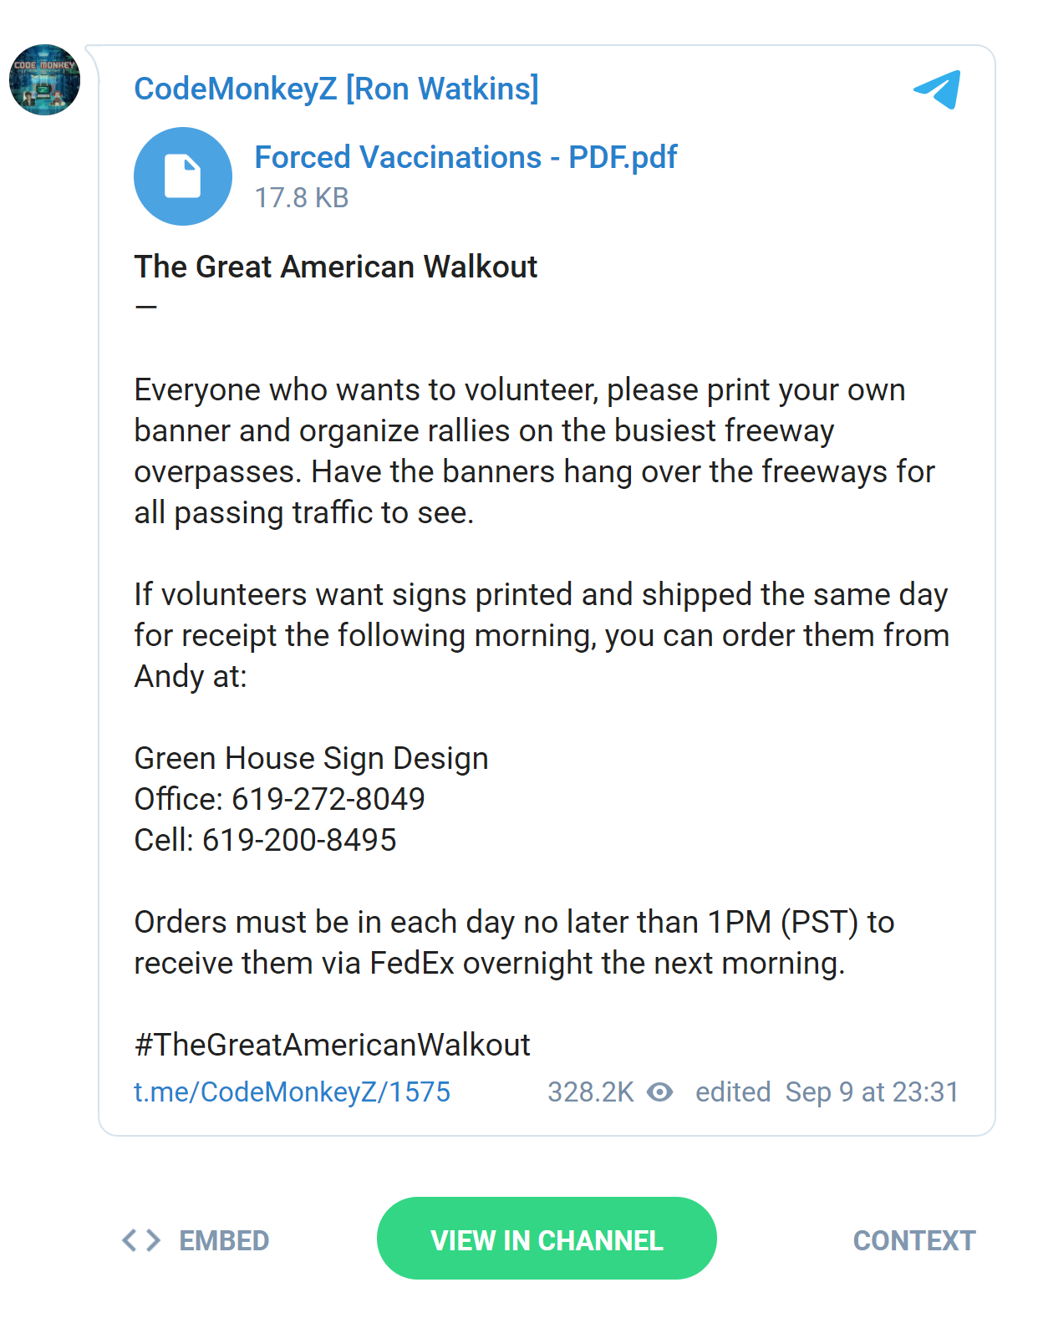Click the CONTEXT option
This screenshot has height=1318, width=1038.
[x=914, y=1240]
